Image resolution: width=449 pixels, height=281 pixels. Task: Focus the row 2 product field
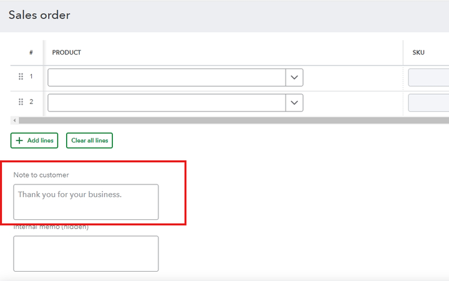[x=167, y=103]
